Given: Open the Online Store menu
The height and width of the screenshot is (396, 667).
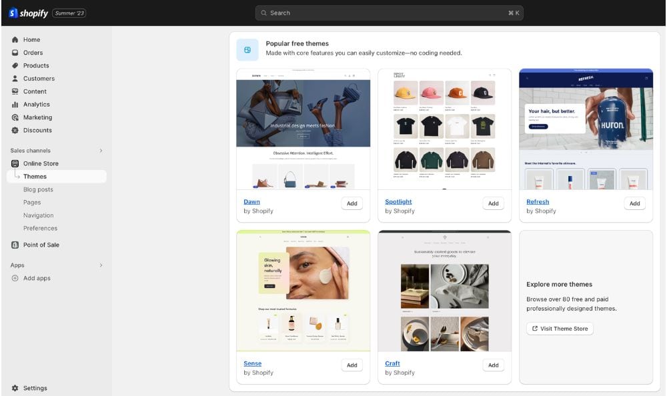Looking at the screenshot, I should point(41,163).
